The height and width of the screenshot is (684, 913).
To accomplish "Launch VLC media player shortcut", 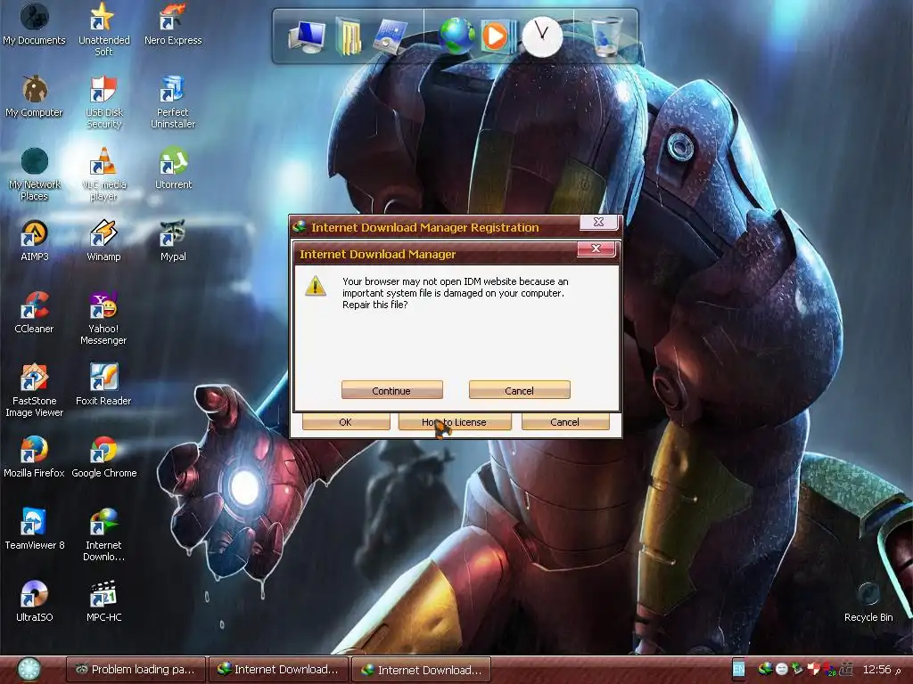I will [103, 174].
